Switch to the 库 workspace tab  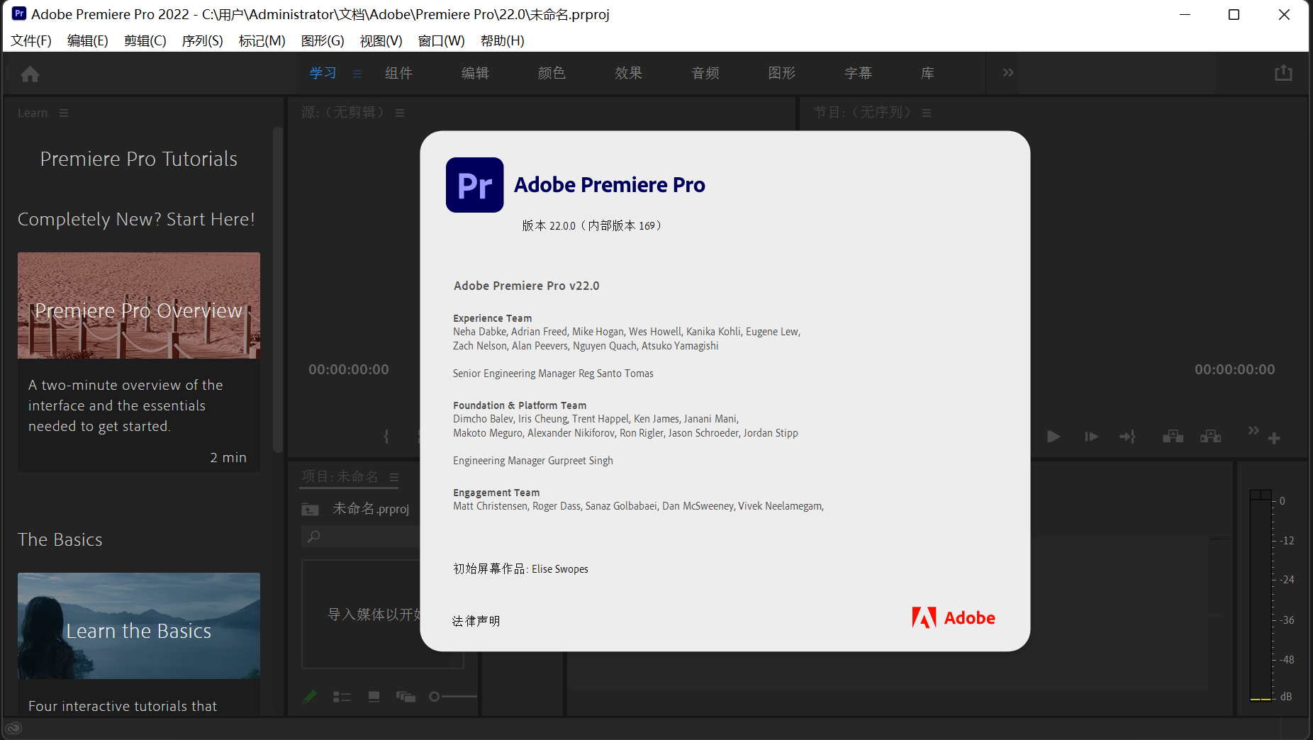pyautogui.click(x=927, y=73)
